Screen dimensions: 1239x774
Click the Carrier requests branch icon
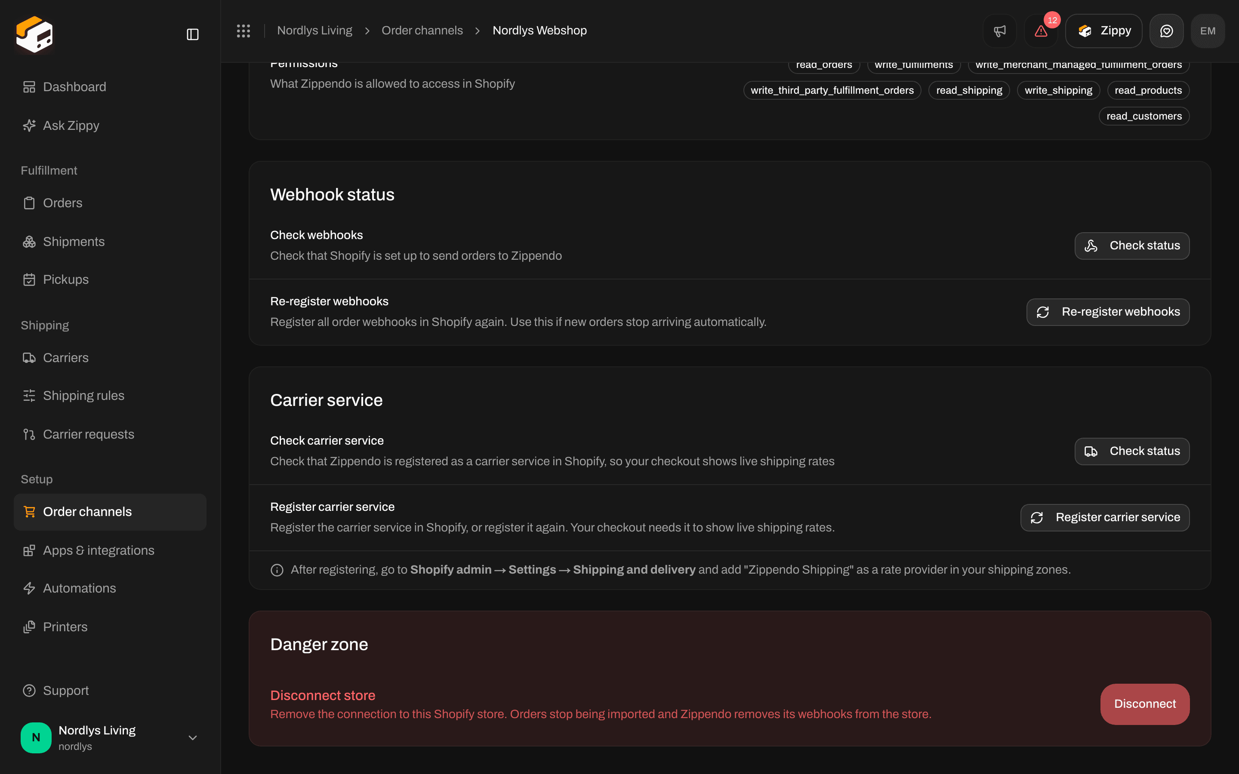[x=29, y=434]
